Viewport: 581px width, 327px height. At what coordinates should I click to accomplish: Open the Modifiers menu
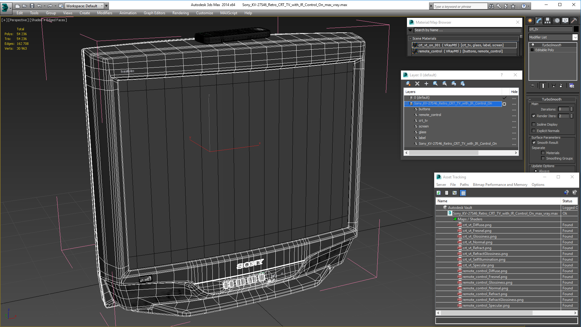pyautogui.click(x=104, y=13)
